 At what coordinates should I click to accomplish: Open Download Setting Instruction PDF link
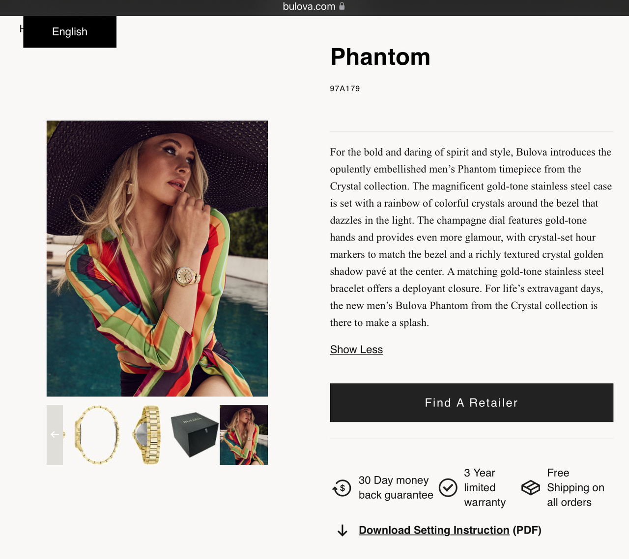[x=434, y=530]
